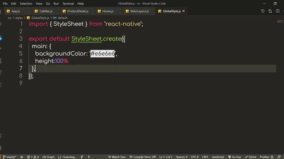This screenshot has height=159, width=284.
Task: Click line number 5 in gutter
Action: tap(21, 53)
